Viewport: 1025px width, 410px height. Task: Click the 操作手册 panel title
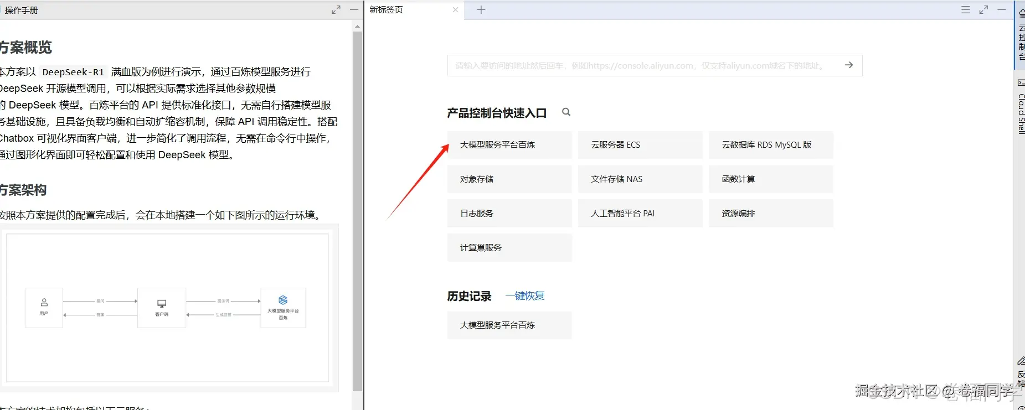(x=22, y=10)
